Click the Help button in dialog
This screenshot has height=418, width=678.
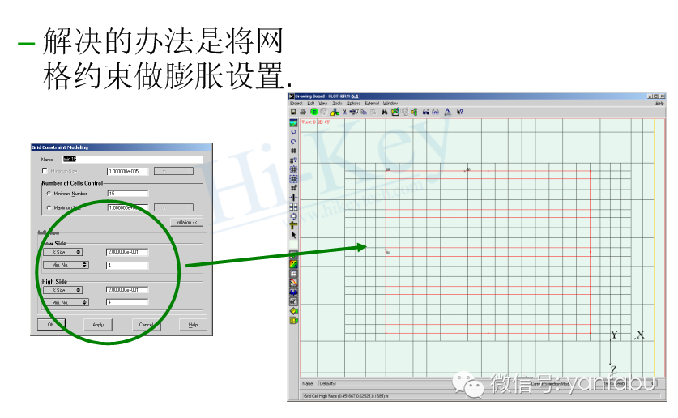coord(194,325)
